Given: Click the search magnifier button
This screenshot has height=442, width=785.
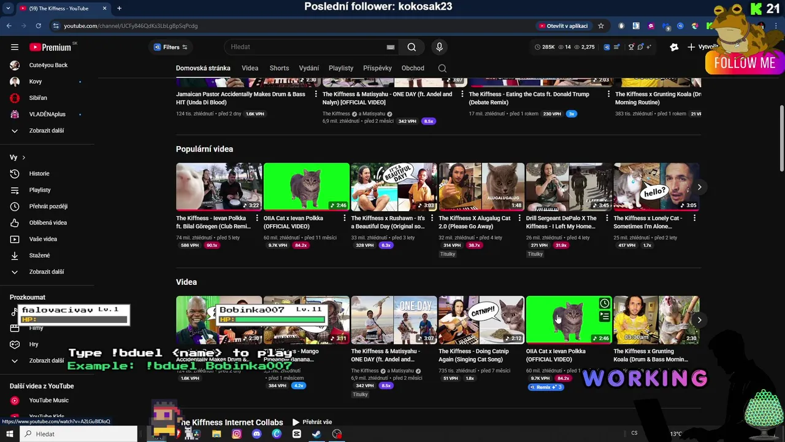Looking at the screenshot, I should click(x=412, y=47).
